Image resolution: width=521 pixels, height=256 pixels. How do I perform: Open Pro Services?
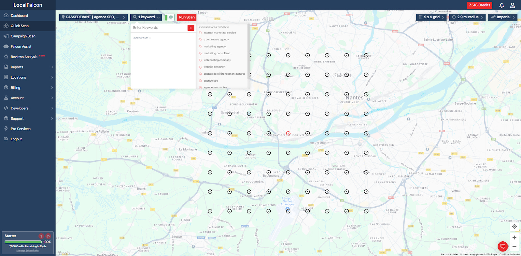coord(28,129)
